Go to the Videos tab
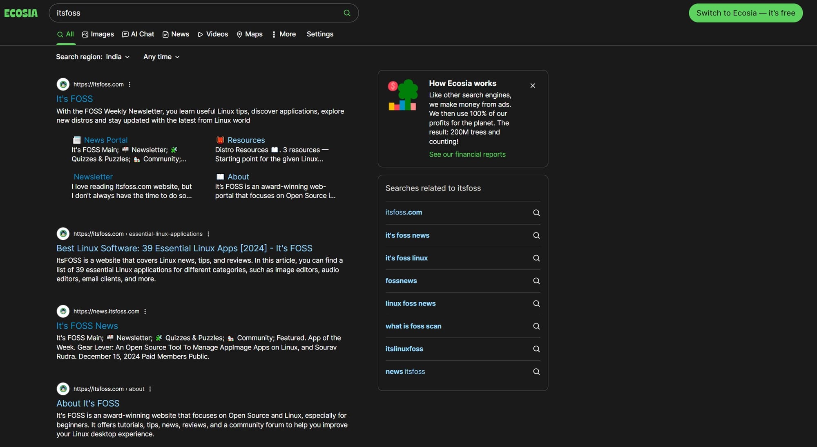817x447 pixels. [x=213, y=34]
